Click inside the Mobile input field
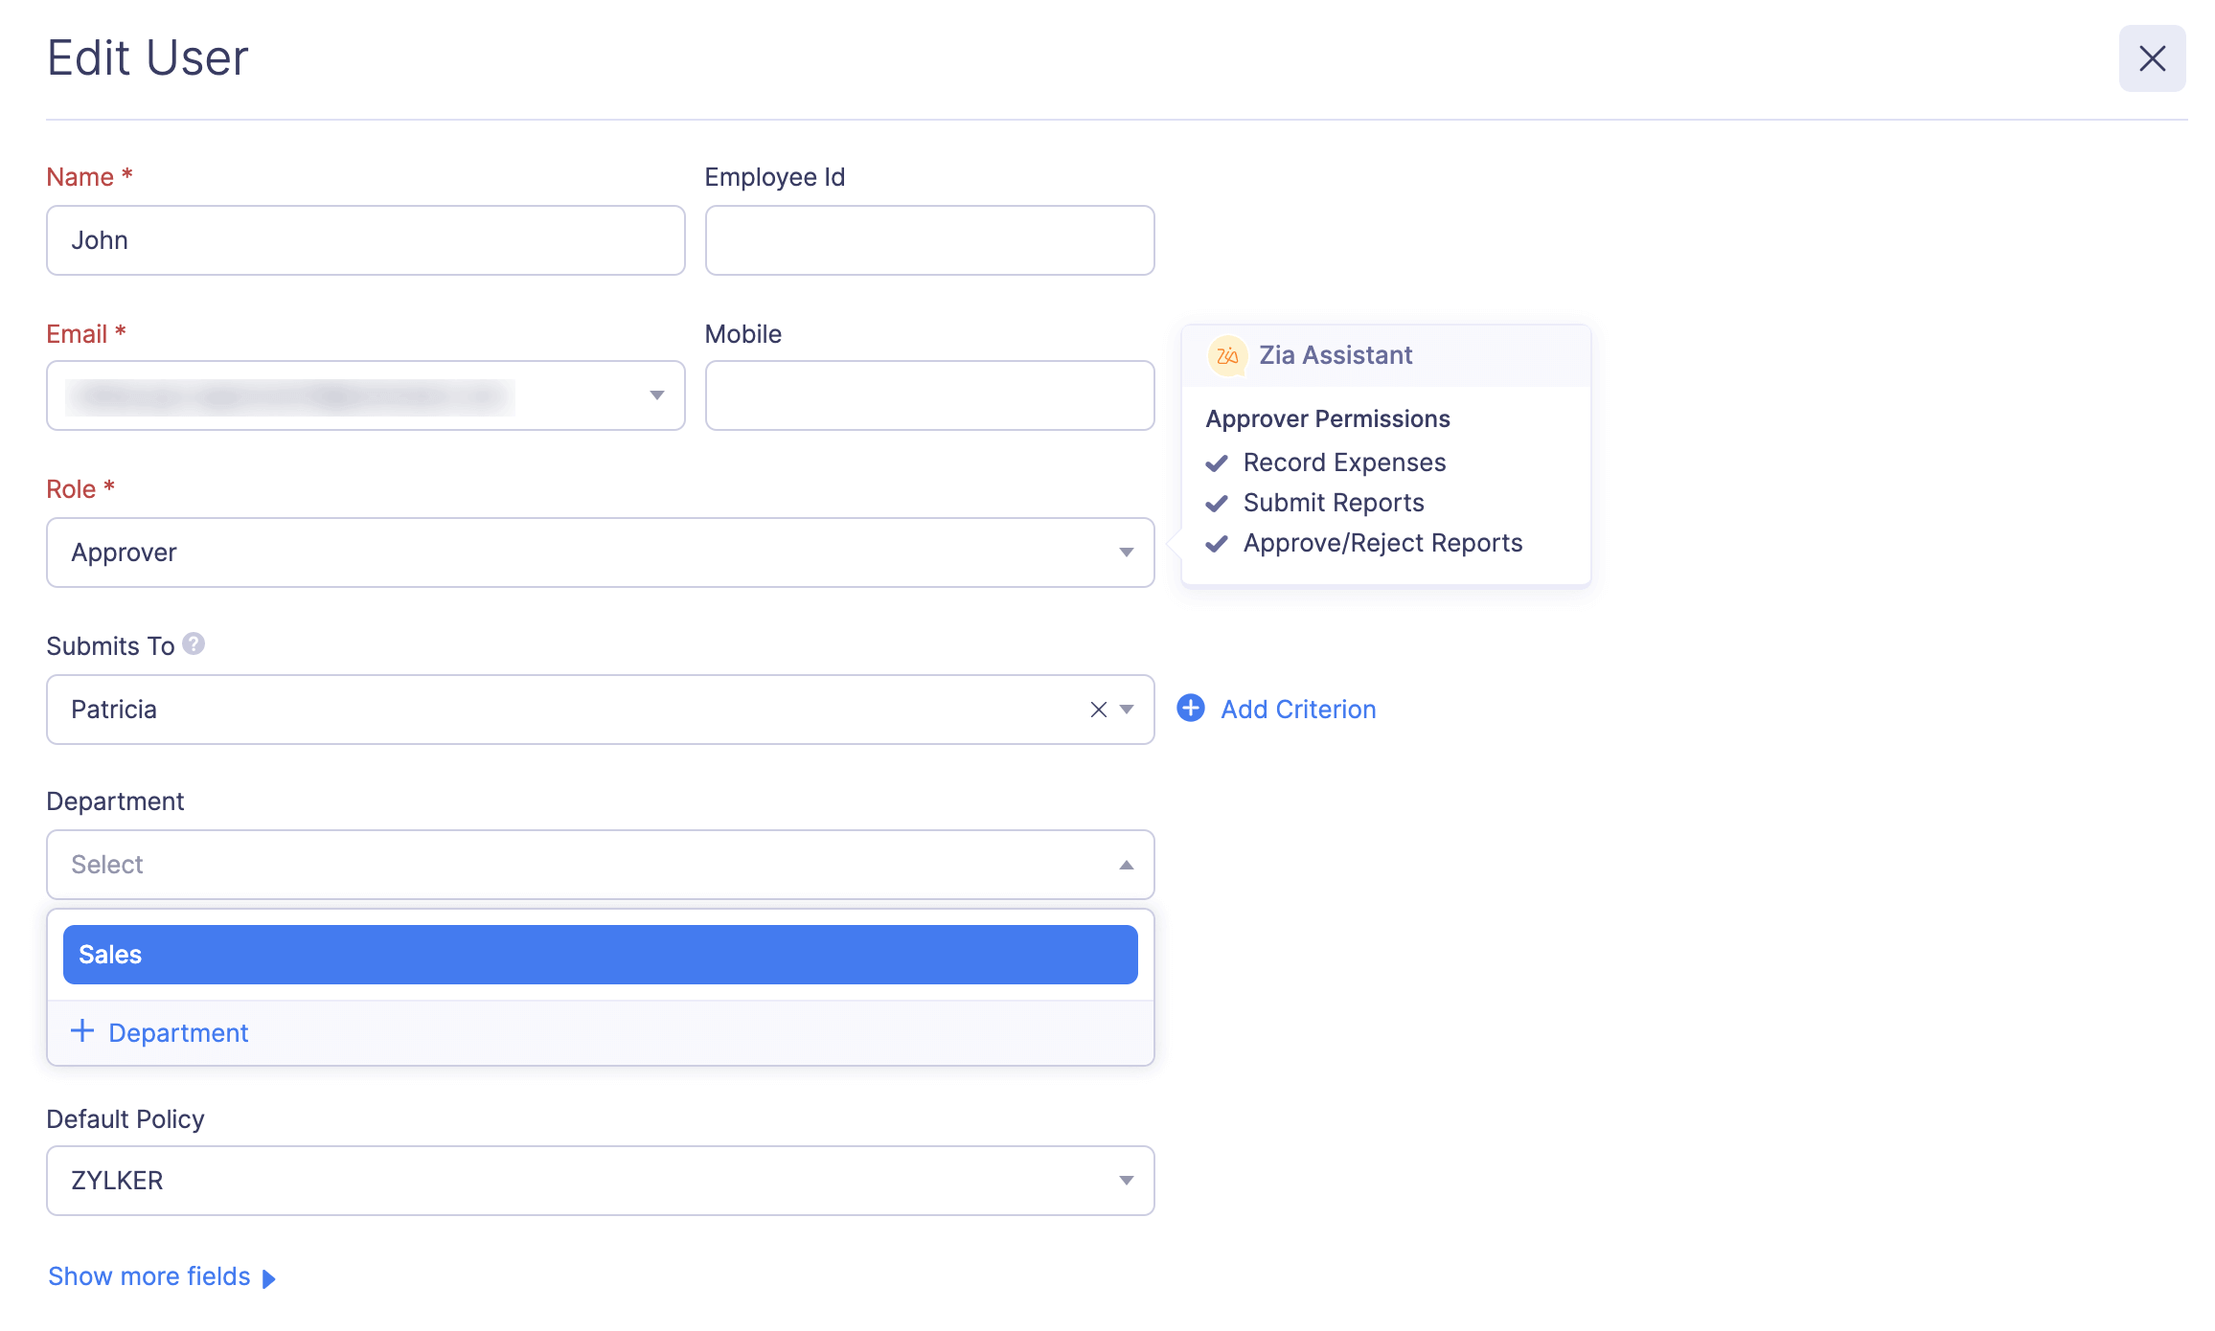 (928, 395)
